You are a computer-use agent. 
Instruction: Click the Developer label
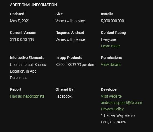click(109, 89)
